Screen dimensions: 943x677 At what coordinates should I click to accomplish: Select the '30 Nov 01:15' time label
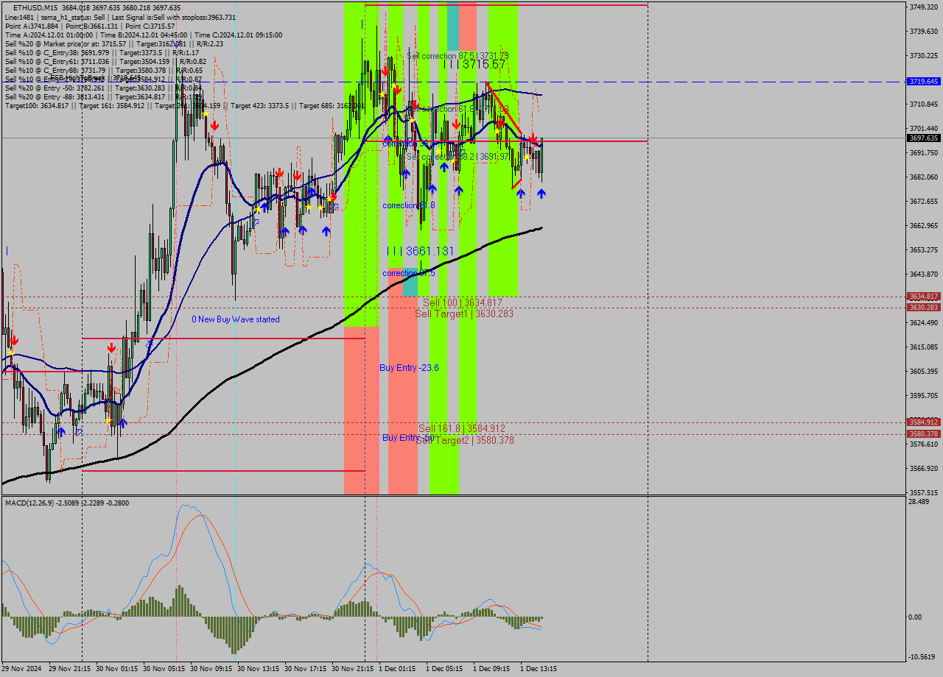point(116,669)
